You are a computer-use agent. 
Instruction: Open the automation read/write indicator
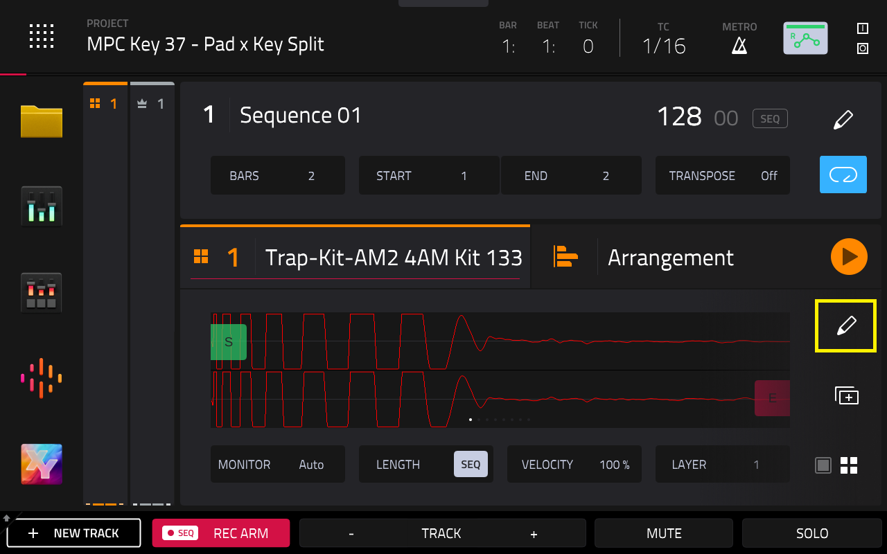[x=805, y=39]
